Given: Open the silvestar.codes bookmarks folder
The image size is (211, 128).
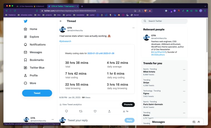Looking at the screenshot, I should pos(25,15).
